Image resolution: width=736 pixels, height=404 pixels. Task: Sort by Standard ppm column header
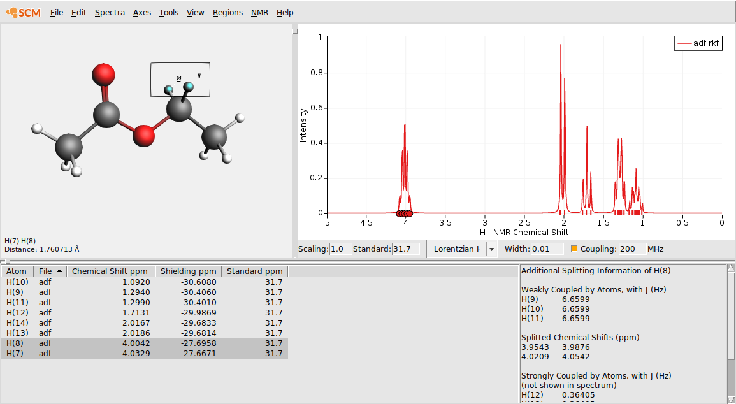click(255, 271)
